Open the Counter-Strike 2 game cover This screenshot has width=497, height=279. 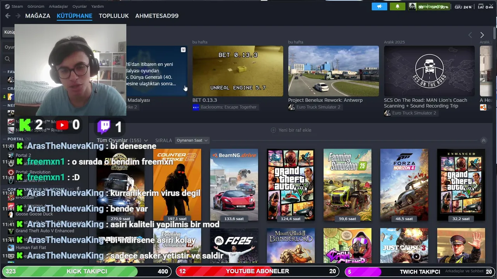click(177, 185)
